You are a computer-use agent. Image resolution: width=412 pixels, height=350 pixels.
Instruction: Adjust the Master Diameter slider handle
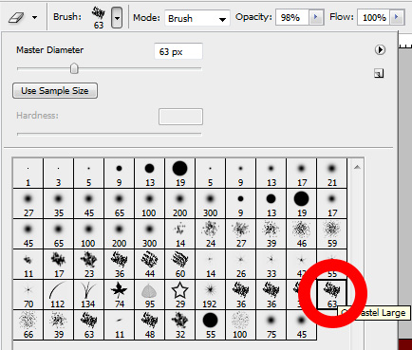coord(74,68)
